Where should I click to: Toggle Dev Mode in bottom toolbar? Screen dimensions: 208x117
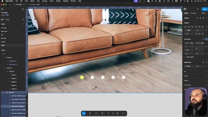pyautogui.click(x=123, y=113)
